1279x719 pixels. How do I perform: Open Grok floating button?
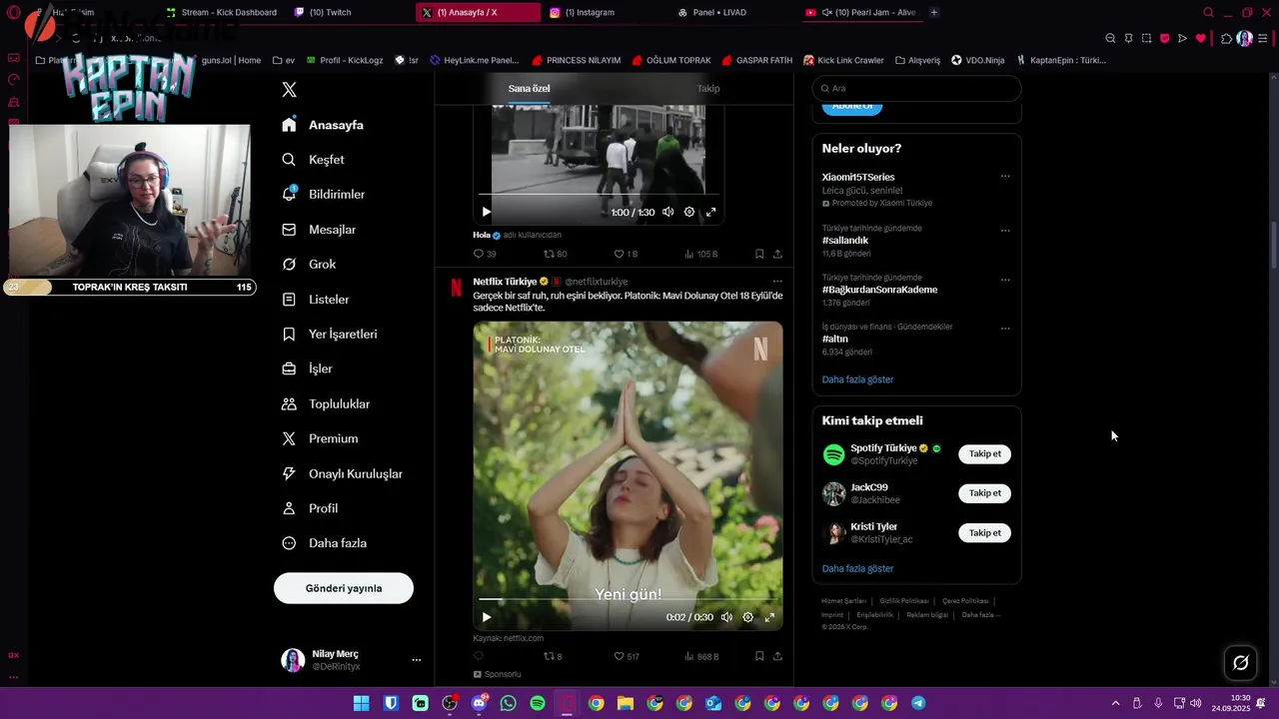pos(1241,662)
